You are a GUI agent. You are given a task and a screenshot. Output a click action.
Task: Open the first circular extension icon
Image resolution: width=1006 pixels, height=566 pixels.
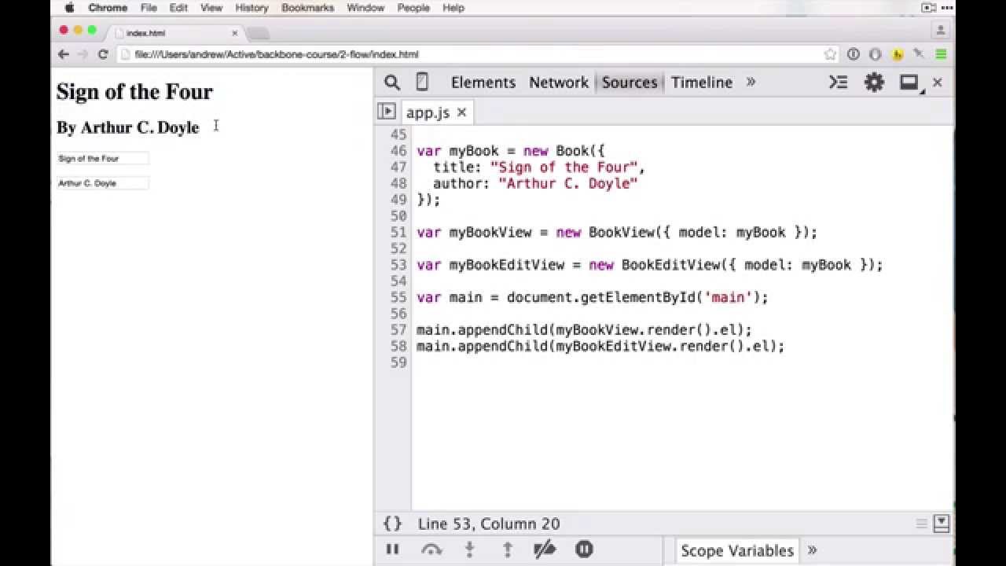coord(853,54)
